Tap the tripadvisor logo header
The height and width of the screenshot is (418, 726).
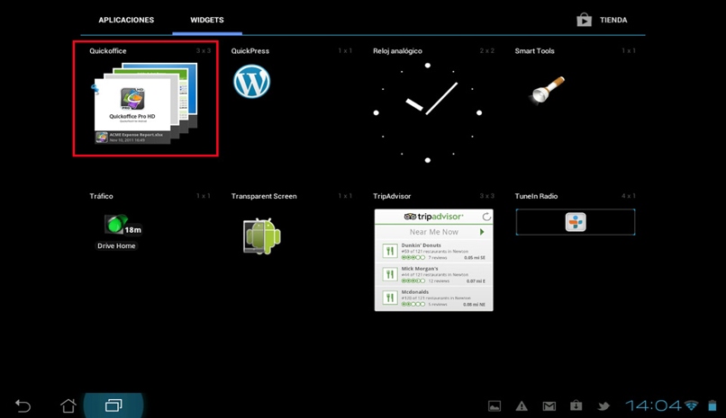433,216
